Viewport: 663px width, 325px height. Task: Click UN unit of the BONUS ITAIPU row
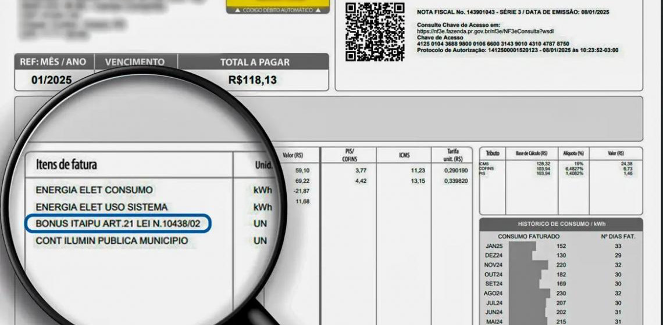261,223
